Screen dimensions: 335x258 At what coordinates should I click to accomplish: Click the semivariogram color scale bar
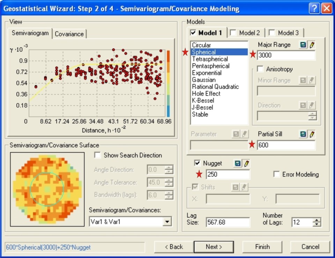(168, 83)
